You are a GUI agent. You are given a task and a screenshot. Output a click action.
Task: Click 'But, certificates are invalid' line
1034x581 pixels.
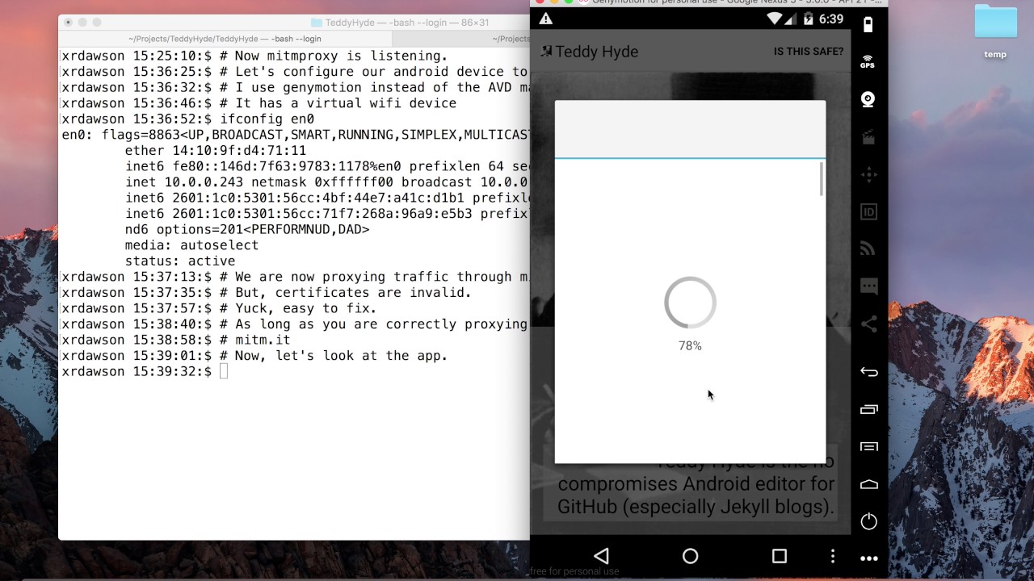[x=267, y=292]
